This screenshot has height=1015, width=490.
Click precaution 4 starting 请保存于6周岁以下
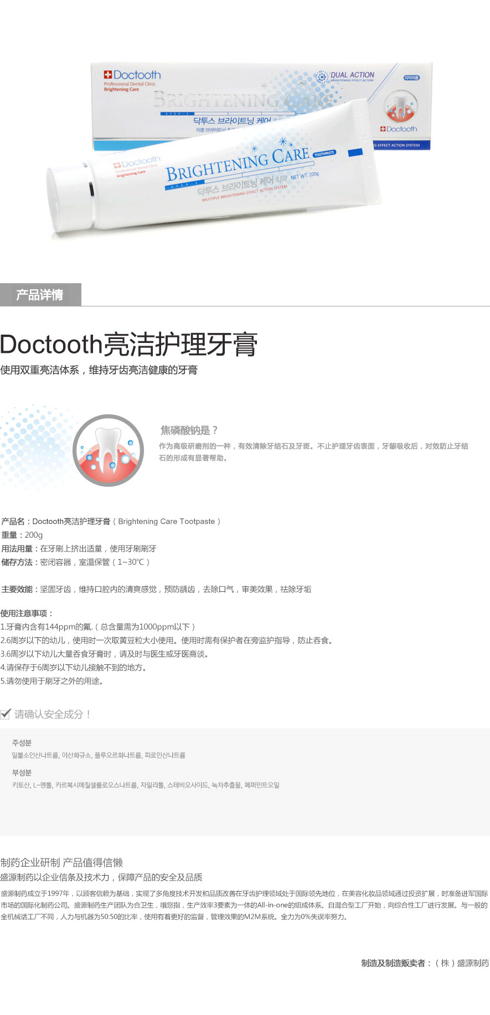click(75, 668)
